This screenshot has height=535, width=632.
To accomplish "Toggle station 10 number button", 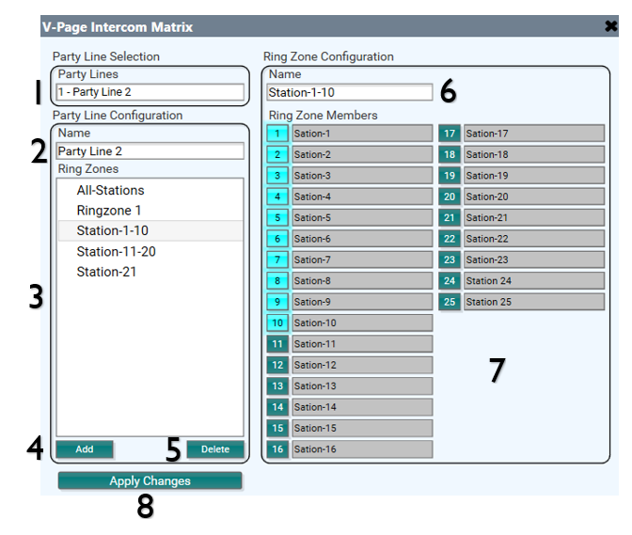I will click(277, 323).
